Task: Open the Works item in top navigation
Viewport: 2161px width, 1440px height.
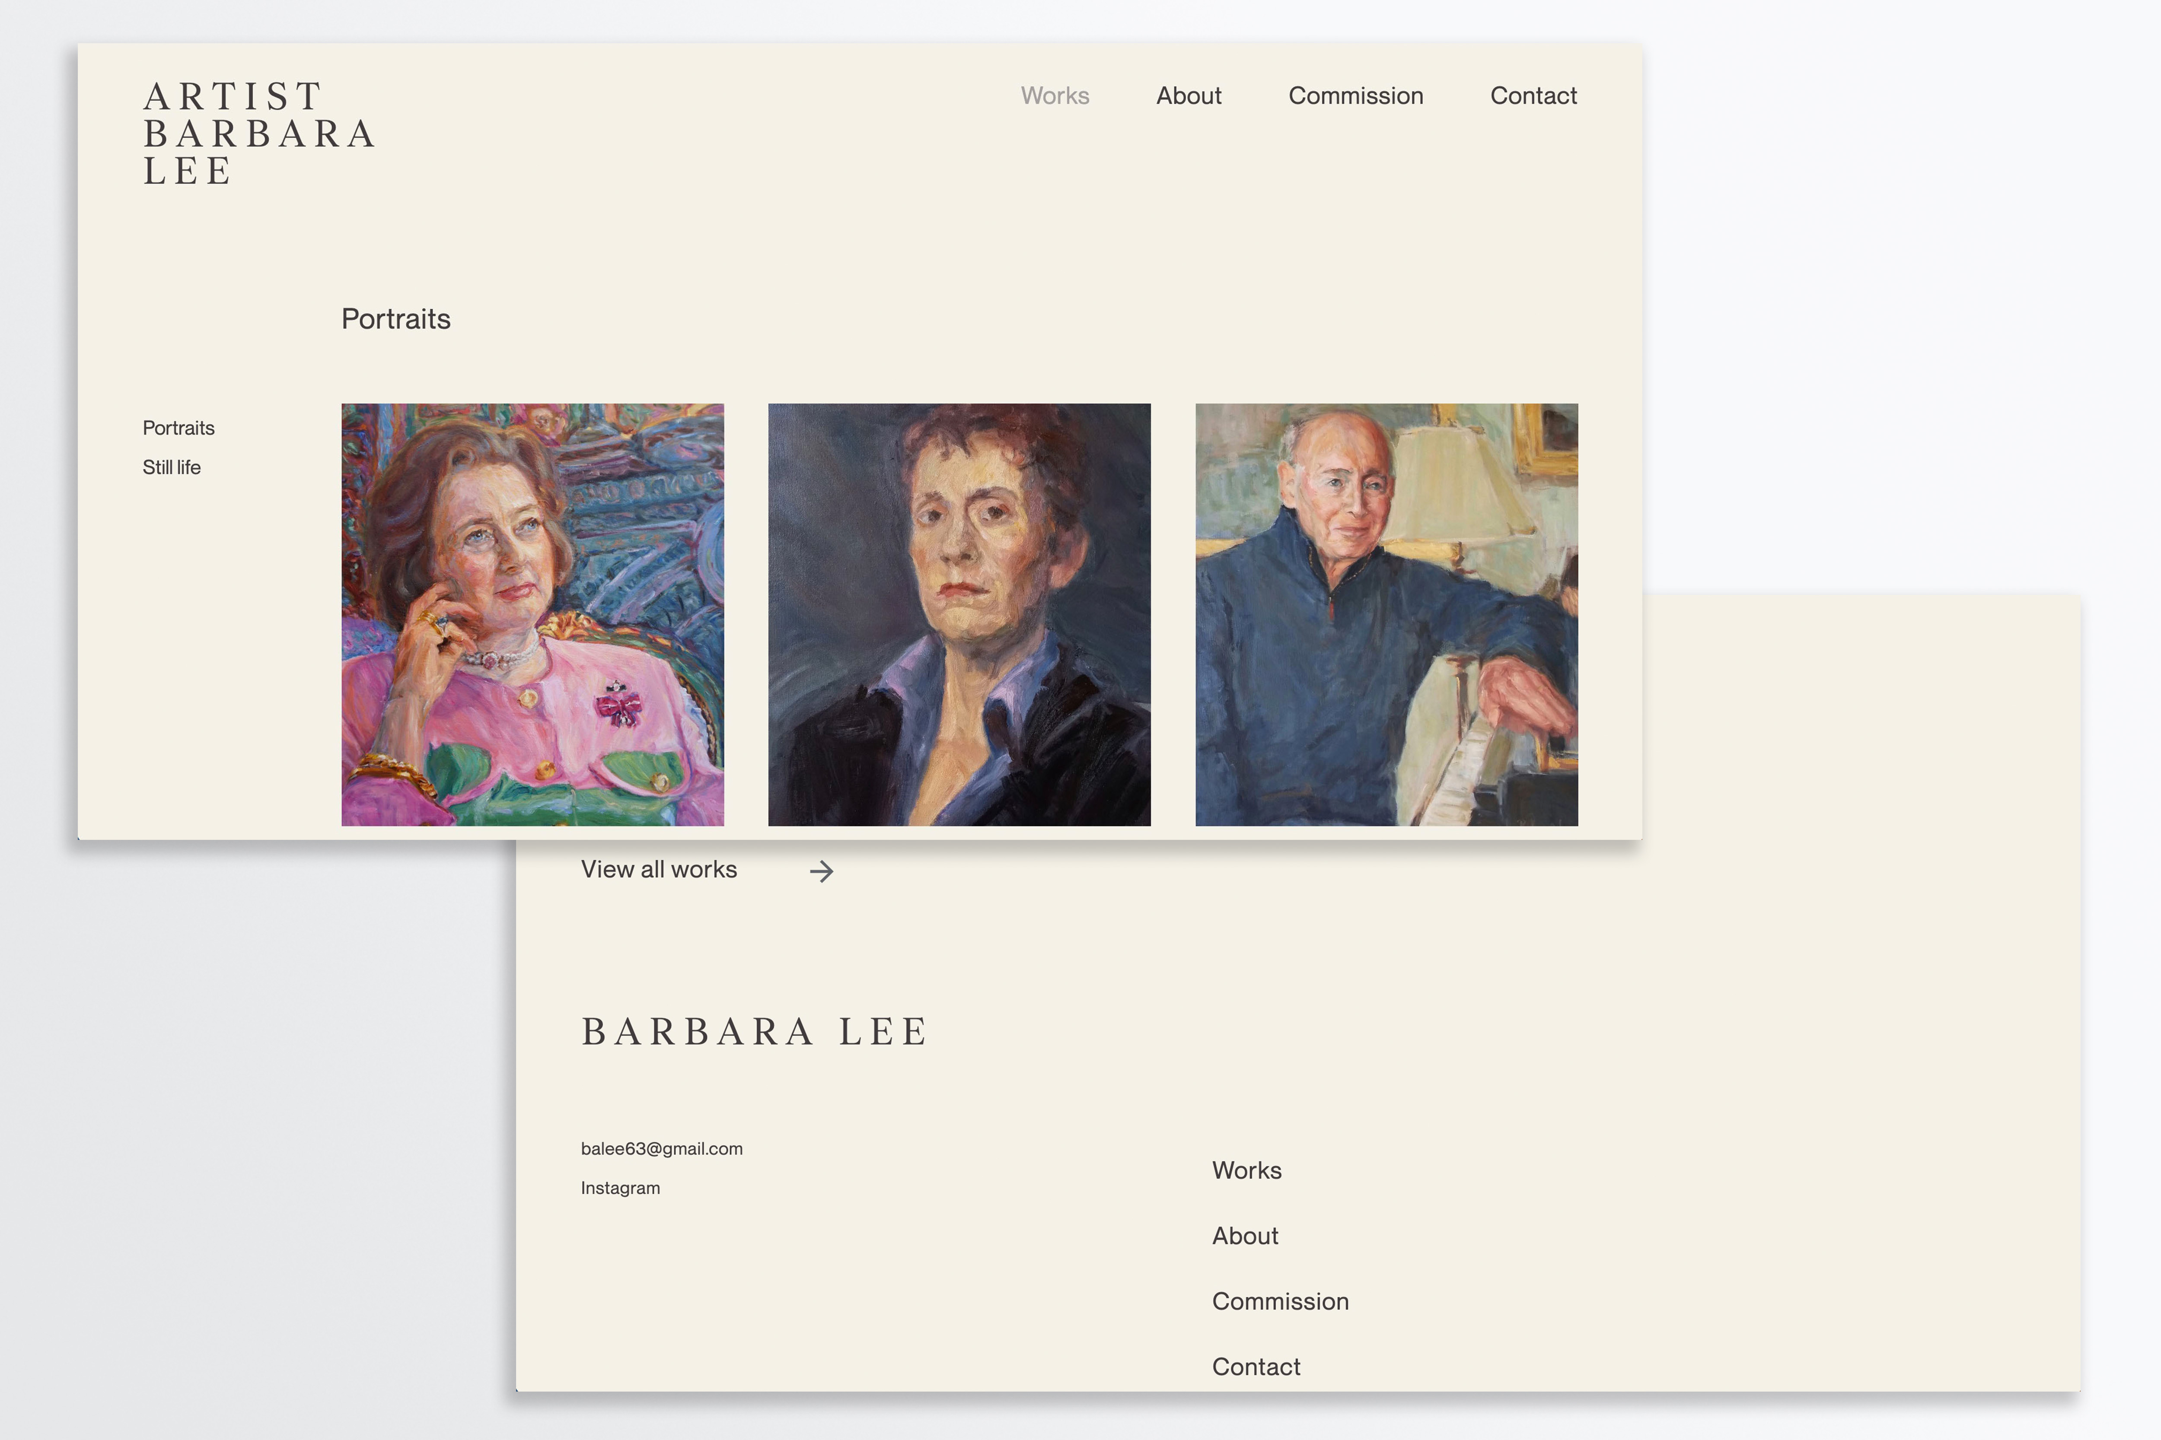Action: pyautogui.click(x=1055, y=95)
